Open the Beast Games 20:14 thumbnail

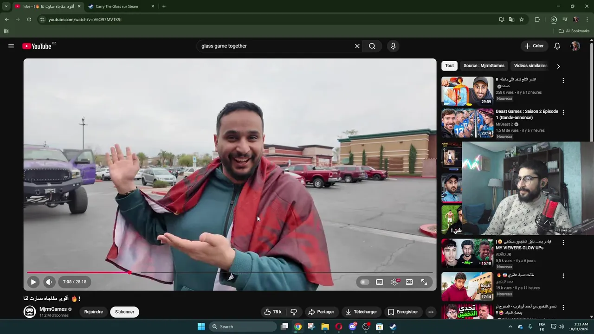coord(467,123)
